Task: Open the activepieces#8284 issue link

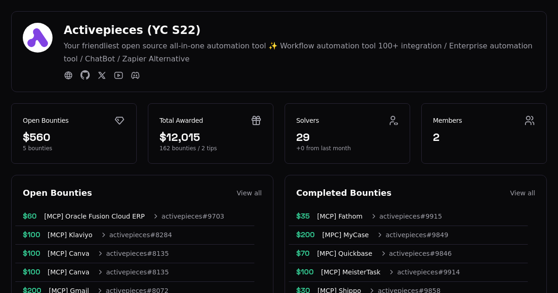Action: click(140, 235)
